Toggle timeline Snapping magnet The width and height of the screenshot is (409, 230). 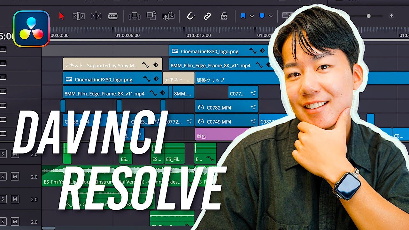pyautogui.click(x=191, y=16)
